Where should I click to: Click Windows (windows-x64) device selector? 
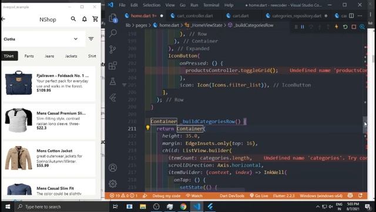[321, 196]
